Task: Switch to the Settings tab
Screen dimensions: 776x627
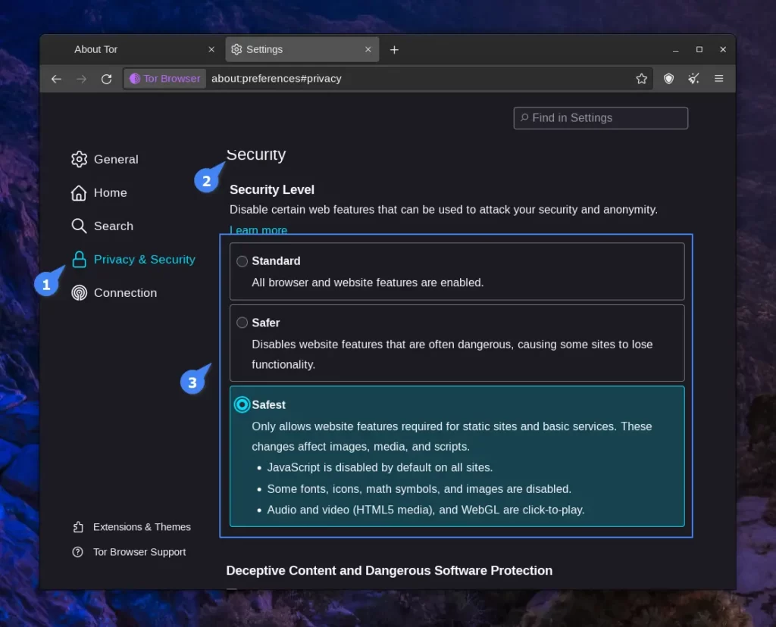Action: 302,49
